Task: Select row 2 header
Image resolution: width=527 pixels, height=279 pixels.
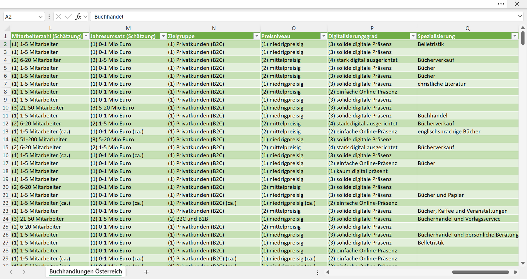Action: click(x=5, y=44)
